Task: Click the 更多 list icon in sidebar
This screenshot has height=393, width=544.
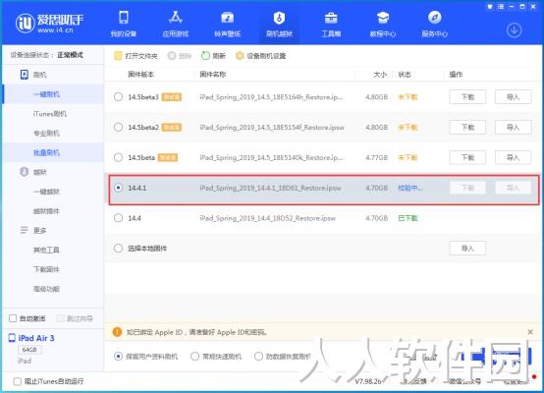Action: pyautogui.click(x=24, y=230)
